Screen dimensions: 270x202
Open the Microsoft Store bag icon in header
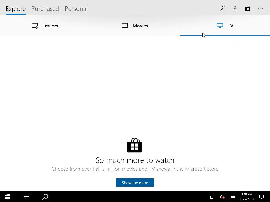coord(248,8)
